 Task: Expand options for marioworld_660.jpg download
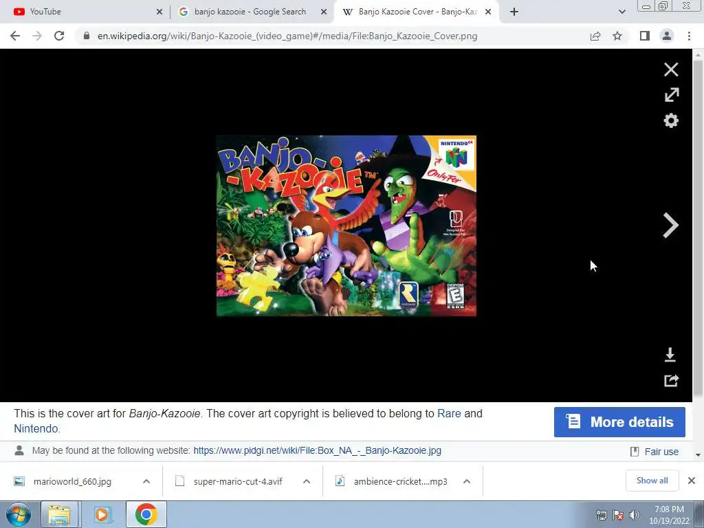pos(146,481)
